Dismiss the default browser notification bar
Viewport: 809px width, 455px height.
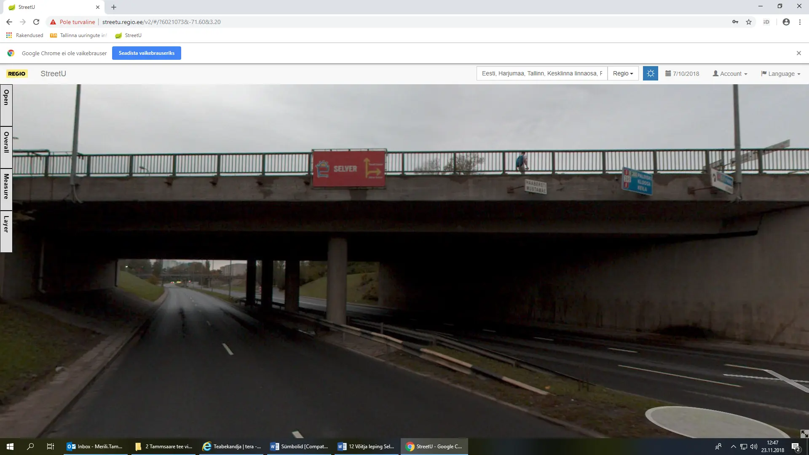coord(798,53)
